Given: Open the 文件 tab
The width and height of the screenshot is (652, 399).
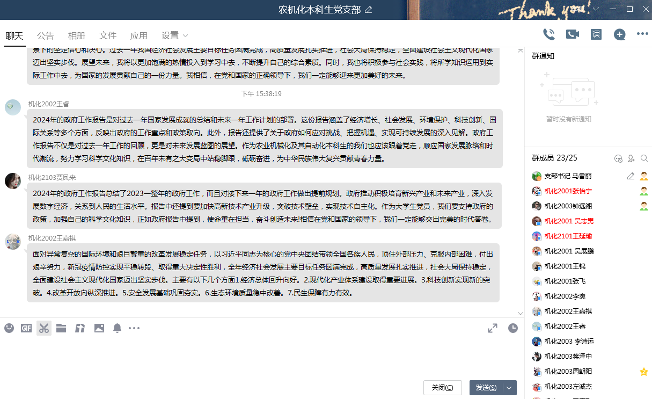Looking at the screenshot, I should pos(107,35).
